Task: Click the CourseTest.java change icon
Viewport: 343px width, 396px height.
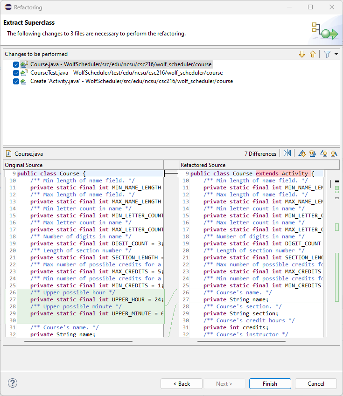Action: click(x=24, y=73)
